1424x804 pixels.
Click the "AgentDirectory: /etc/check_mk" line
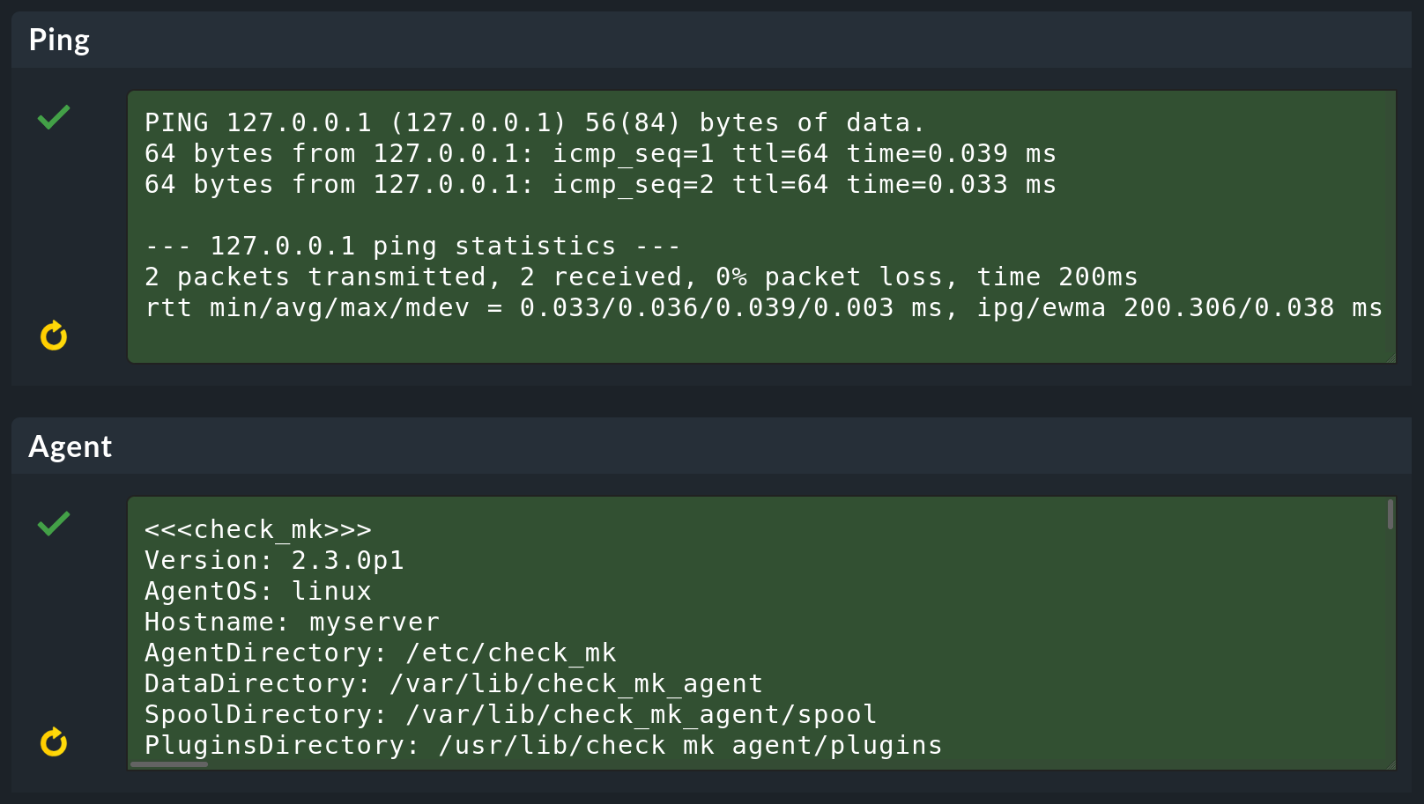(x=381, y=653)
